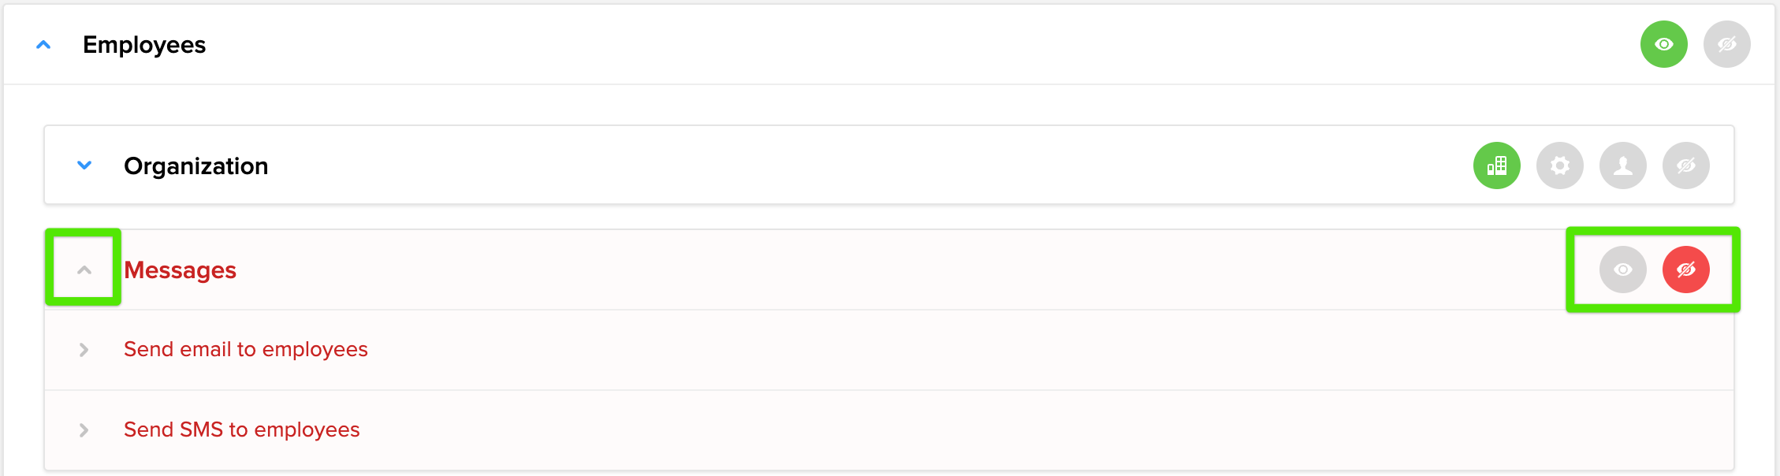Click the Organization heading text
Screen dimensions: 1780x476
196,165
